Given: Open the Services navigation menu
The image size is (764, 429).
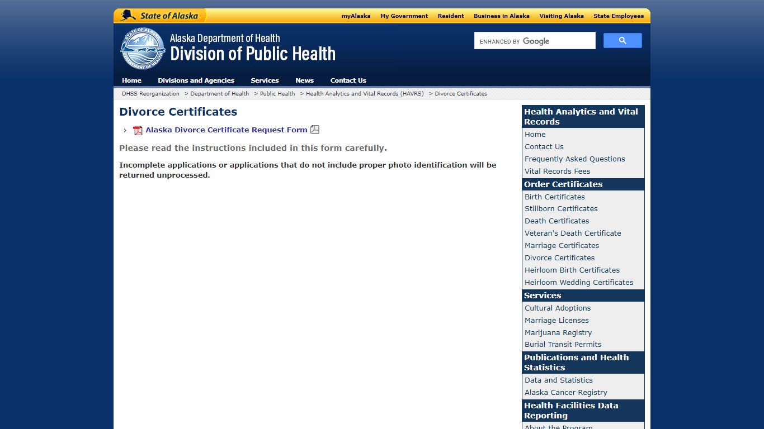Looking at the screenshot, I should (265, 80).
